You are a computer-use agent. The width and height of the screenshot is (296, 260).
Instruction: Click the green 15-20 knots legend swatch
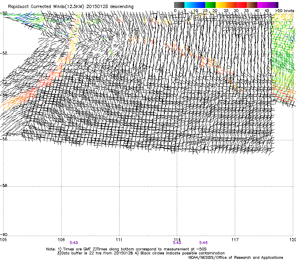(x=210, y=5)
